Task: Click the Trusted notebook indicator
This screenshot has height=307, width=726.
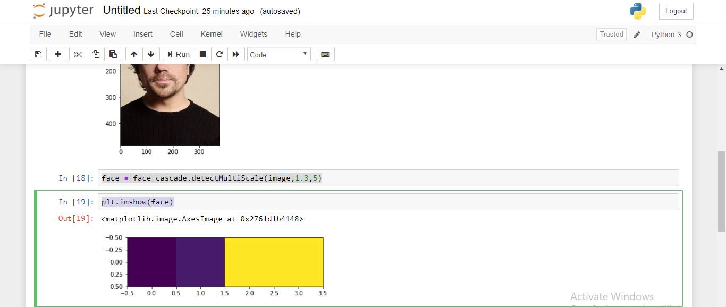Action: [x=611, y=35]
